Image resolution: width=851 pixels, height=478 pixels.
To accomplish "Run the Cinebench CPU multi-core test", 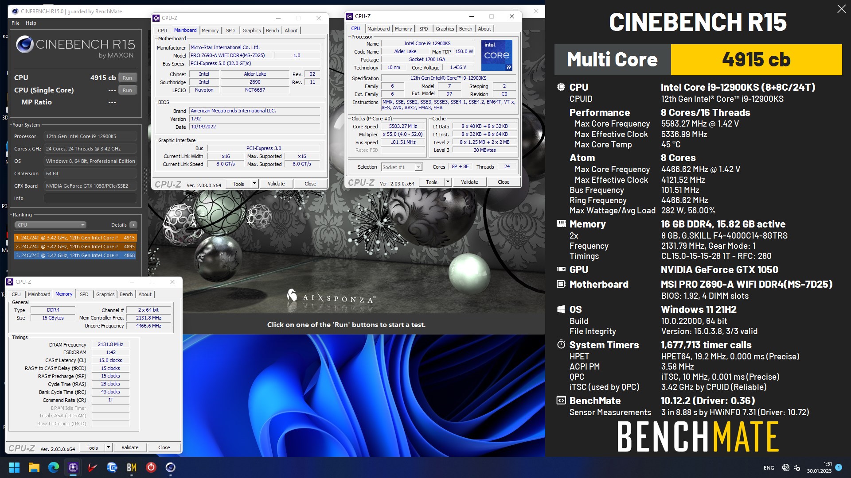I will (128, 78).
